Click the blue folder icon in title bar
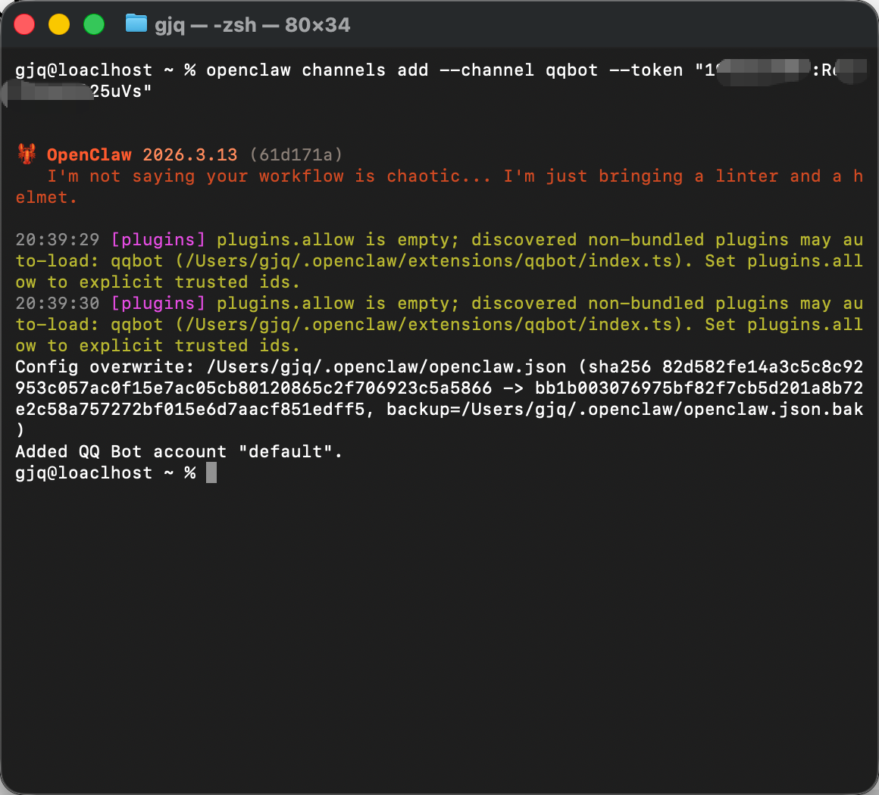Screen dimensions: 879x795 pos(136,24)
